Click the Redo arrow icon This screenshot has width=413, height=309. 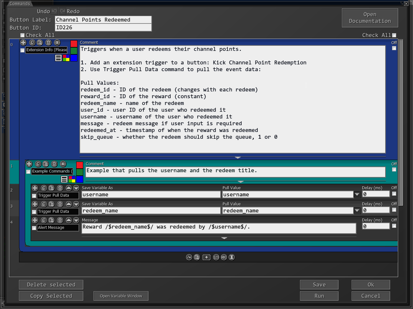62,11
